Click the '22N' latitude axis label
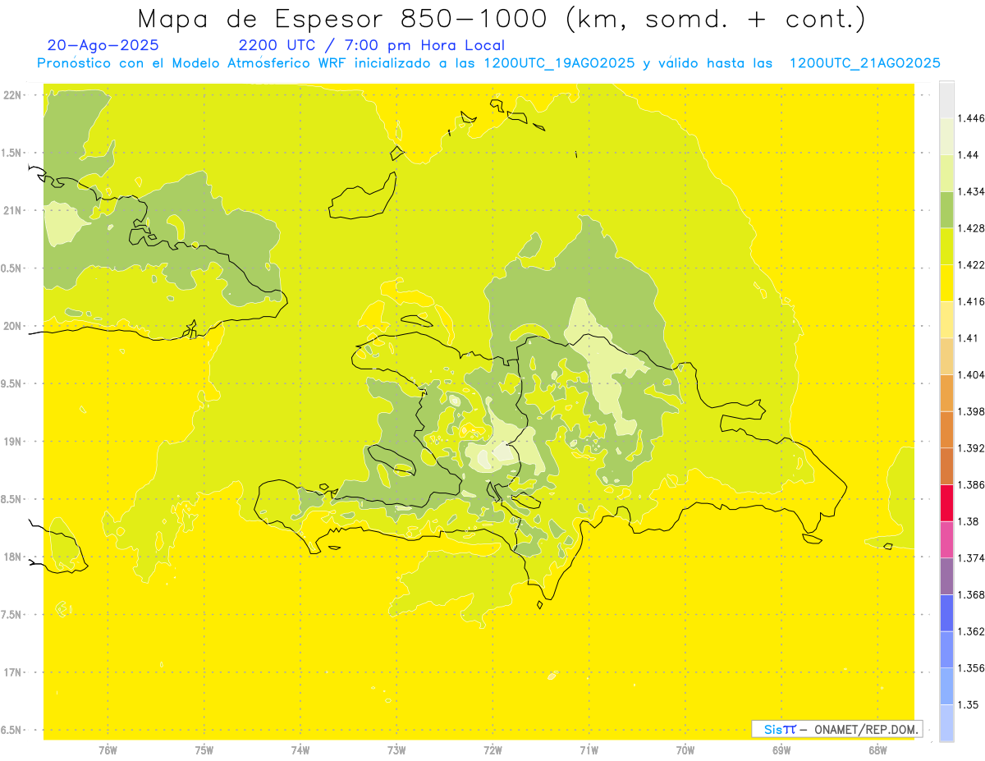The width and height of the screenshot is (985, 761). (x=11, y=94)
